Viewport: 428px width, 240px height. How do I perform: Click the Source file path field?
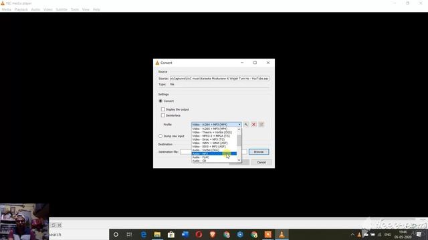219,79
